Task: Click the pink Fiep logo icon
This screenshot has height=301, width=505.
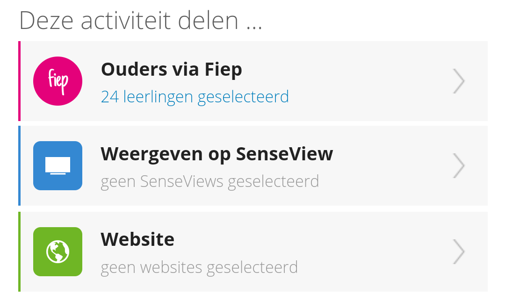Action: pos(58,81)
